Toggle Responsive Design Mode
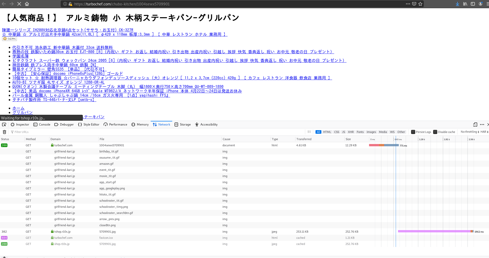Screen dimensions: 489x258 [475, 125]
